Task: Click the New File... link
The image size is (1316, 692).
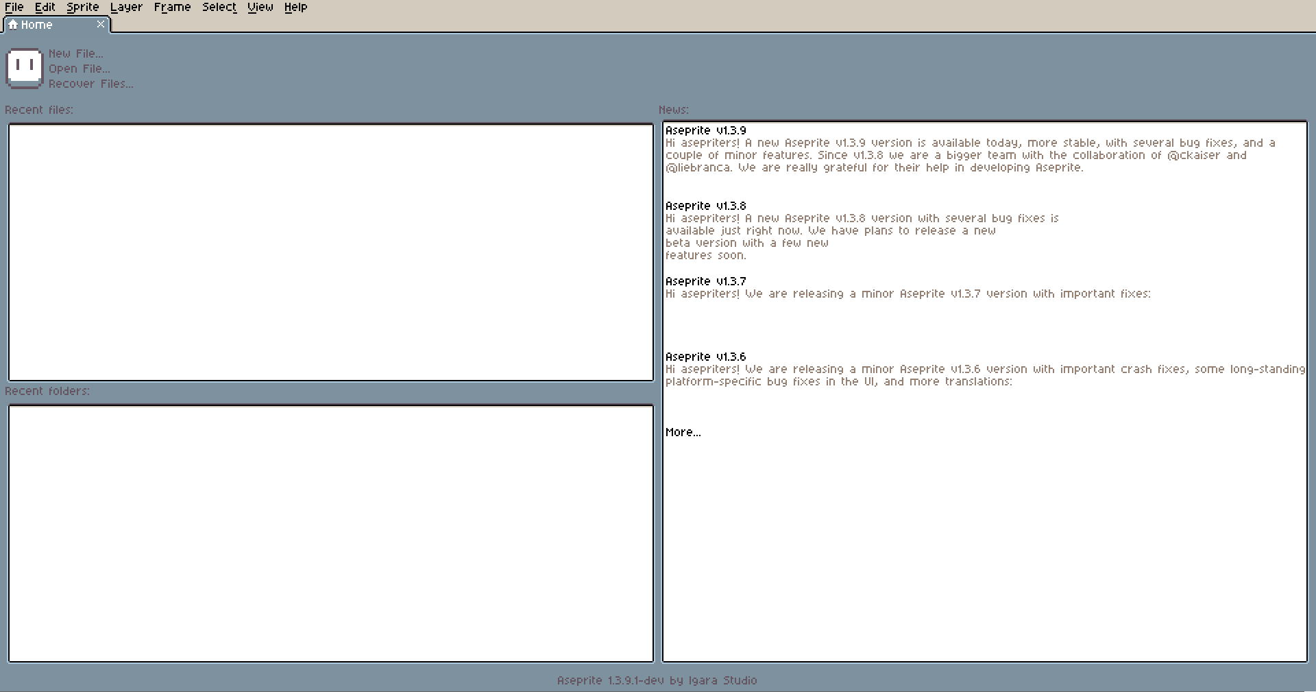Action: (76, 53)
